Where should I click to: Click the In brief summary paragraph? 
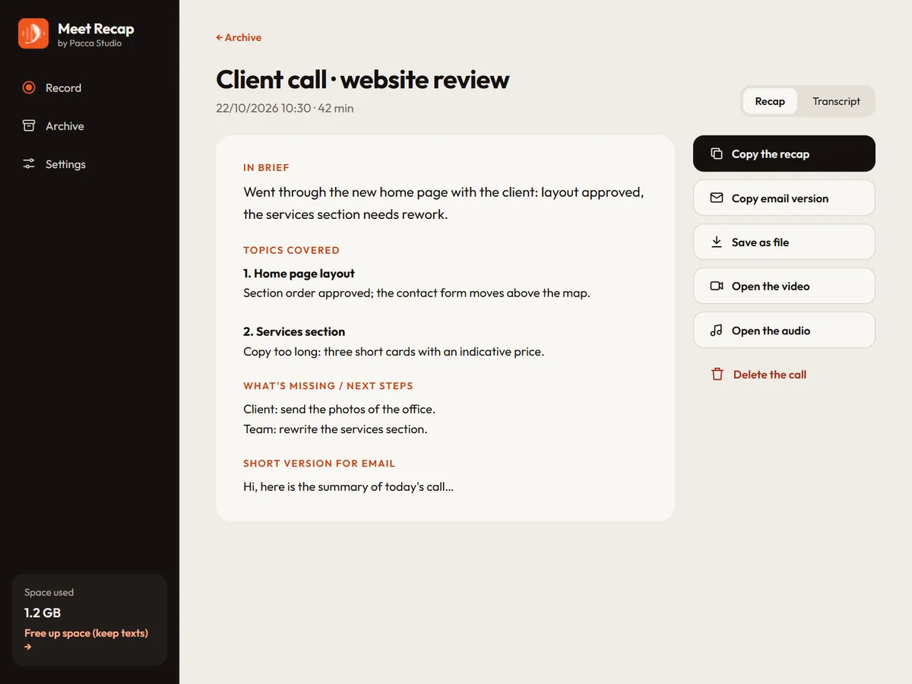[x=444, y=203]
